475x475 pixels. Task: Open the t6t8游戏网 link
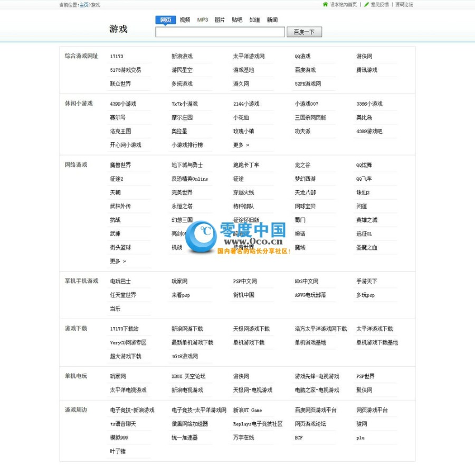185,357
